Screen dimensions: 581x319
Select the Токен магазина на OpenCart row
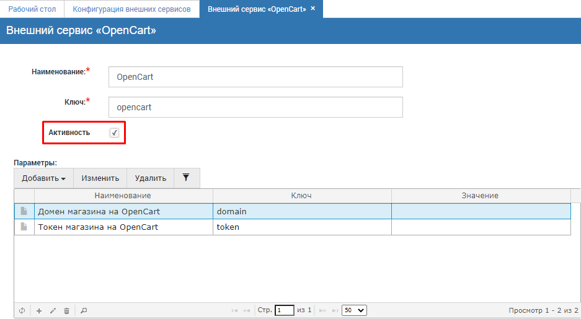coord(123,227)
